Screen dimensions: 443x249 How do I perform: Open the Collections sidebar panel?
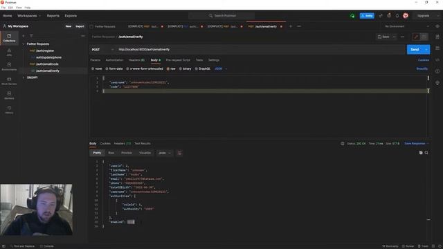pos(9,38)
